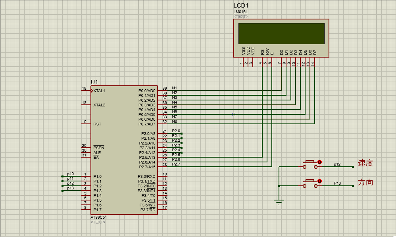396x237 pixels.
Task: Select the EA pin name
Action: point(96,158)
